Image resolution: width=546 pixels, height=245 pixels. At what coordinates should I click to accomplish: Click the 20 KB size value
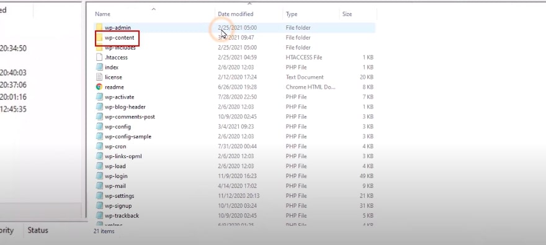click(366, 78)
